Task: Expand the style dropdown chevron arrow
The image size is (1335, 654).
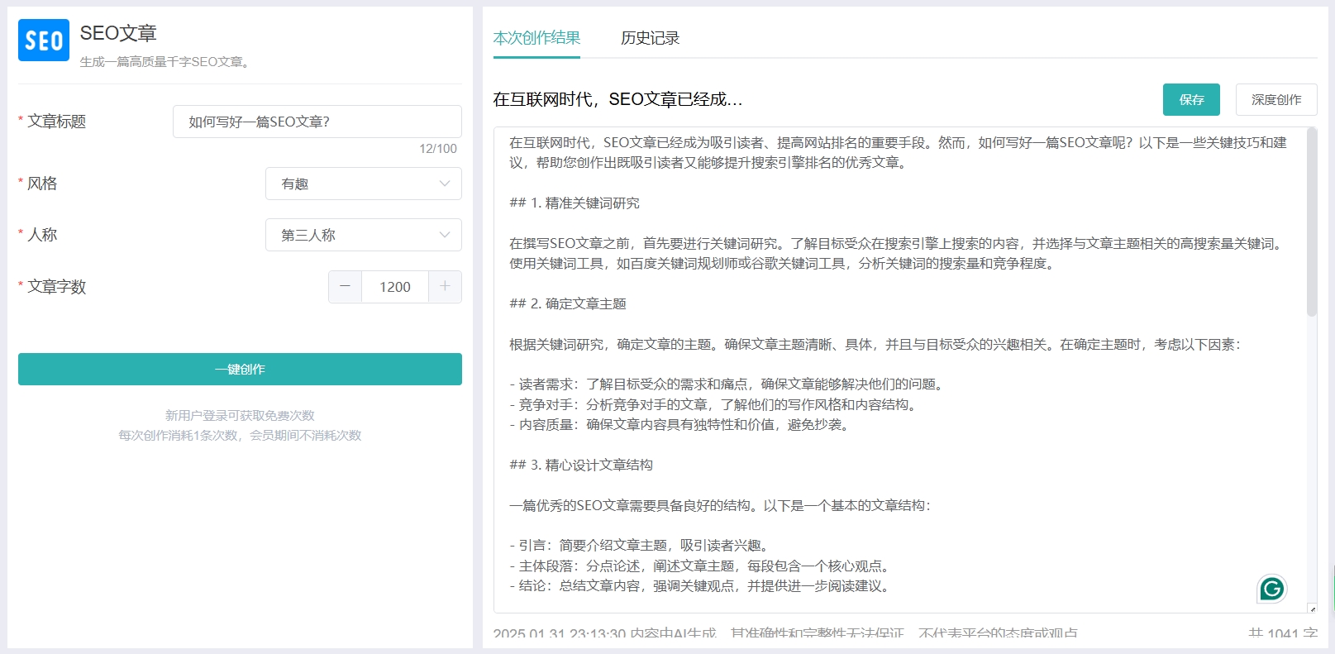Action: 445,184
